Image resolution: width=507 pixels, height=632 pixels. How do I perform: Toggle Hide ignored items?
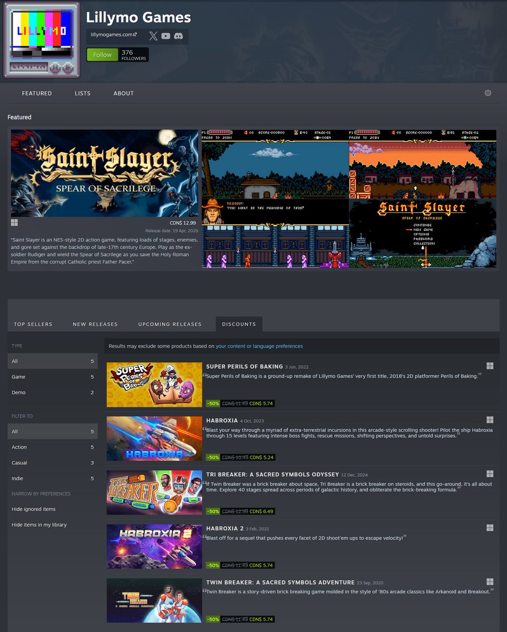(x=34, y=509)
